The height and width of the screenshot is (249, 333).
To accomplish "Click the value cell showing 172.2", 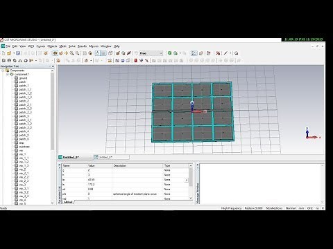I will 99,185.
